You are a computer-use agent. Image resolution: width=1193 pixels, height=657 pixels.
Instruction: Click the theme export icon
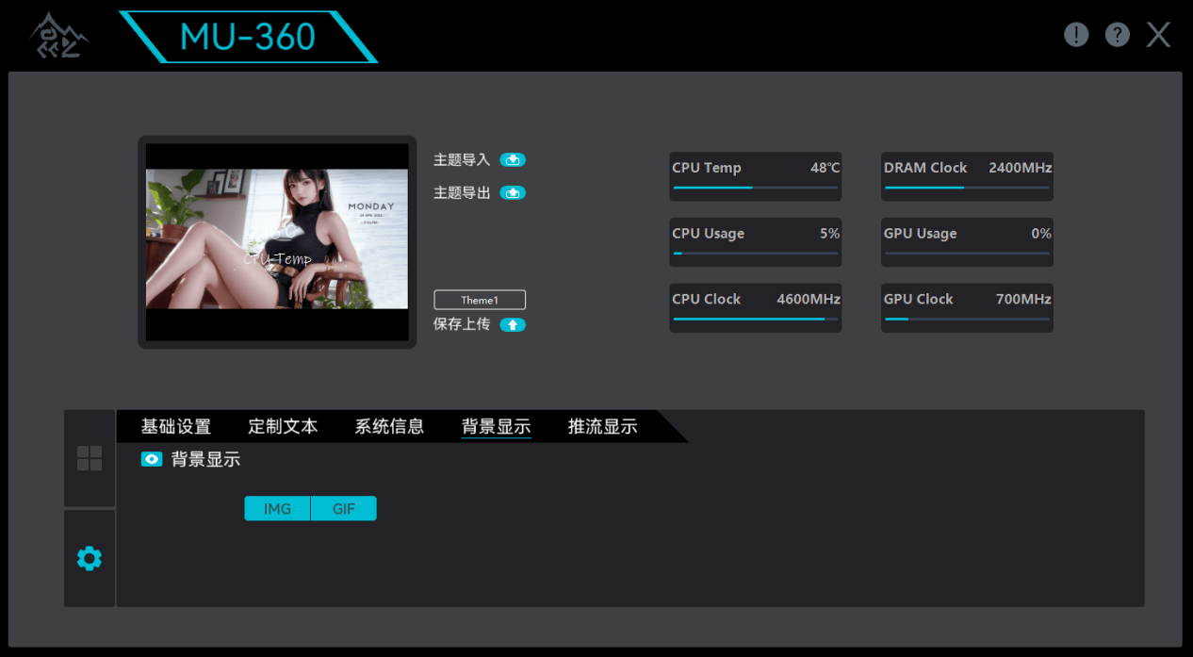[513, 193]
